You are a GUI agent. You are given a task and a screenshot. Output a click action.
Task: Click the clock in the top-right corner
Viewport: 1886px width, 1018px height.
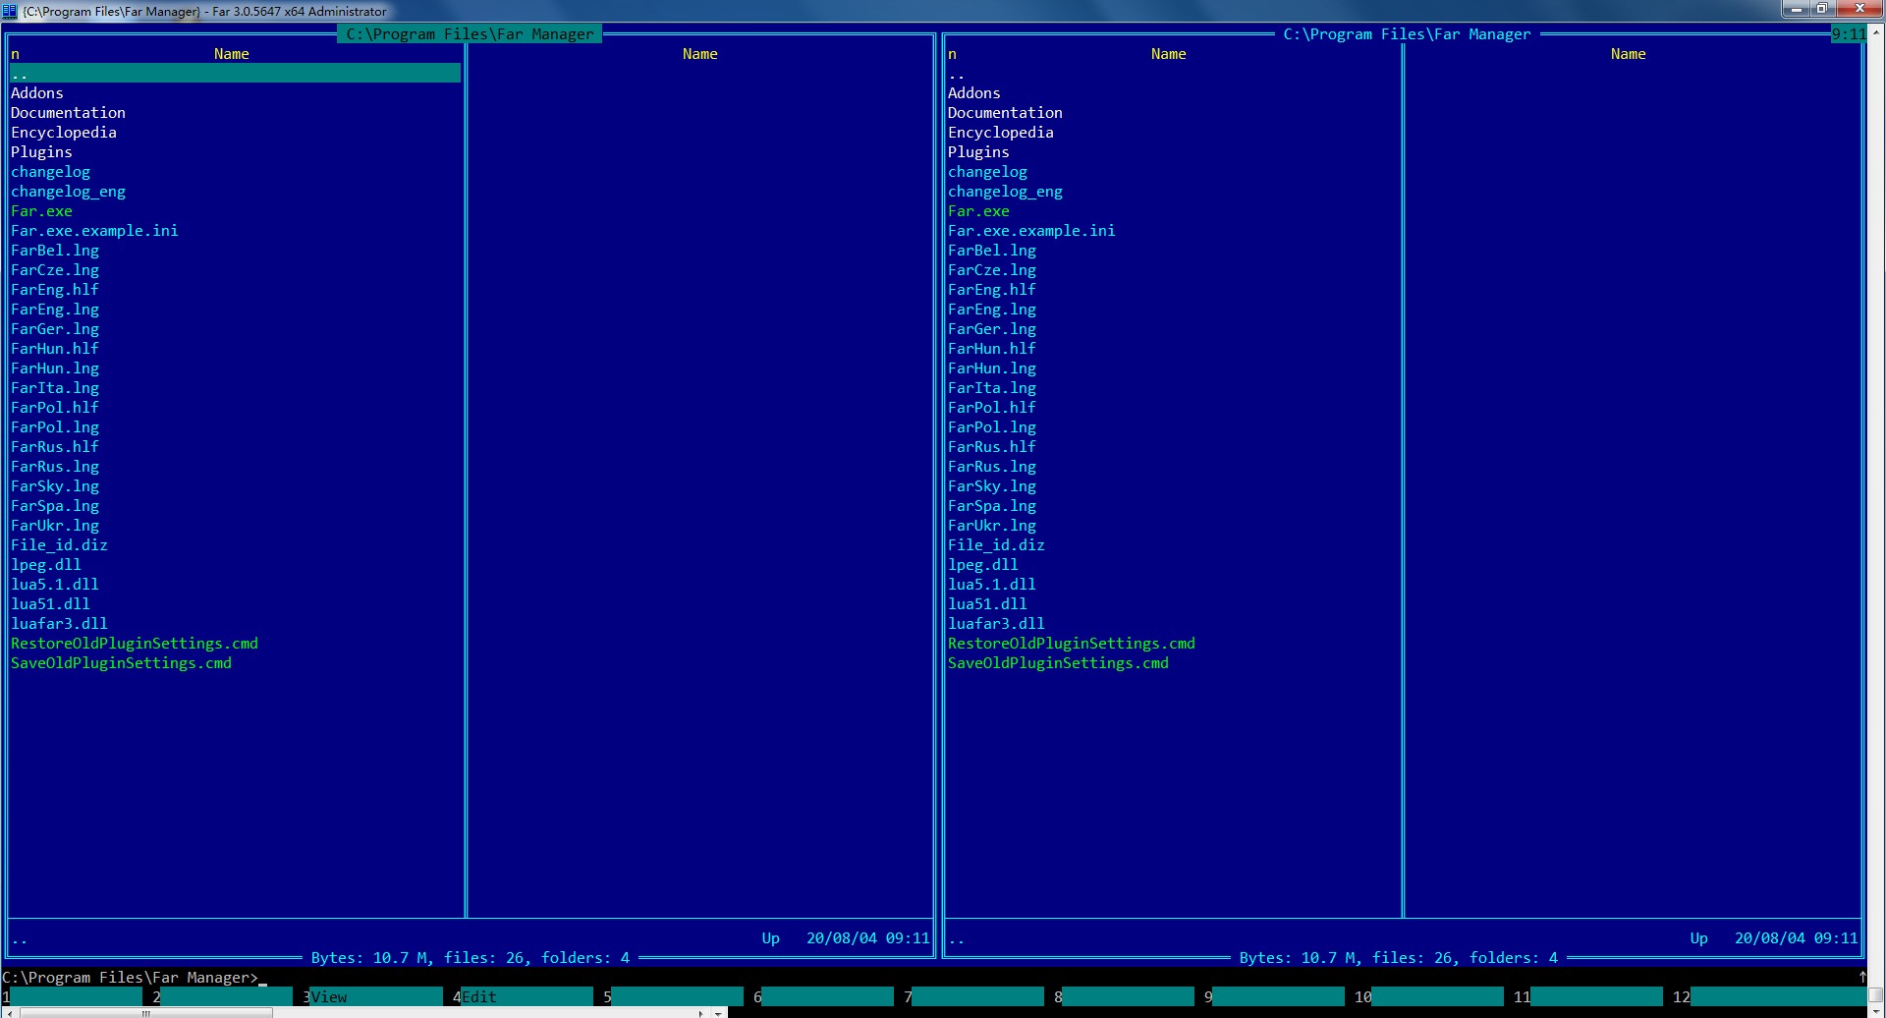tap(1848, 34)
